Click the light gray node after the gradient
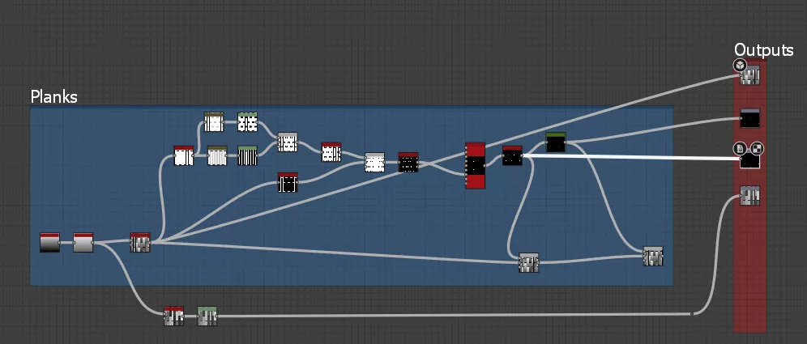 tap(83, 242)
